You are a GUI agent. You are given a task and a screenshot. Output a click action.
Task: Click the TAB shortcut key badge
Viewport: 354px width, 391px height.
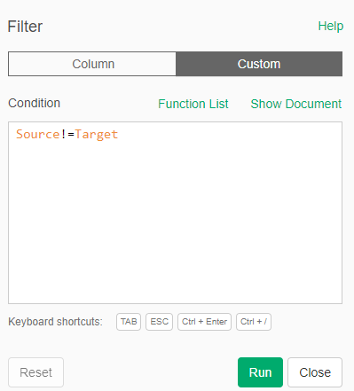click(129, 322)
